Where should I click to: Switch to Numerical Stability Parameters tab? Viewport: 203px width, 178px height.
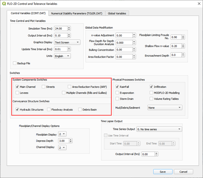(77, 13)
